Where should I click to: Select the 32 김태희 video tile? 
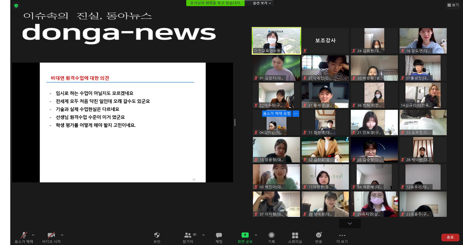(x=325, y=150)
